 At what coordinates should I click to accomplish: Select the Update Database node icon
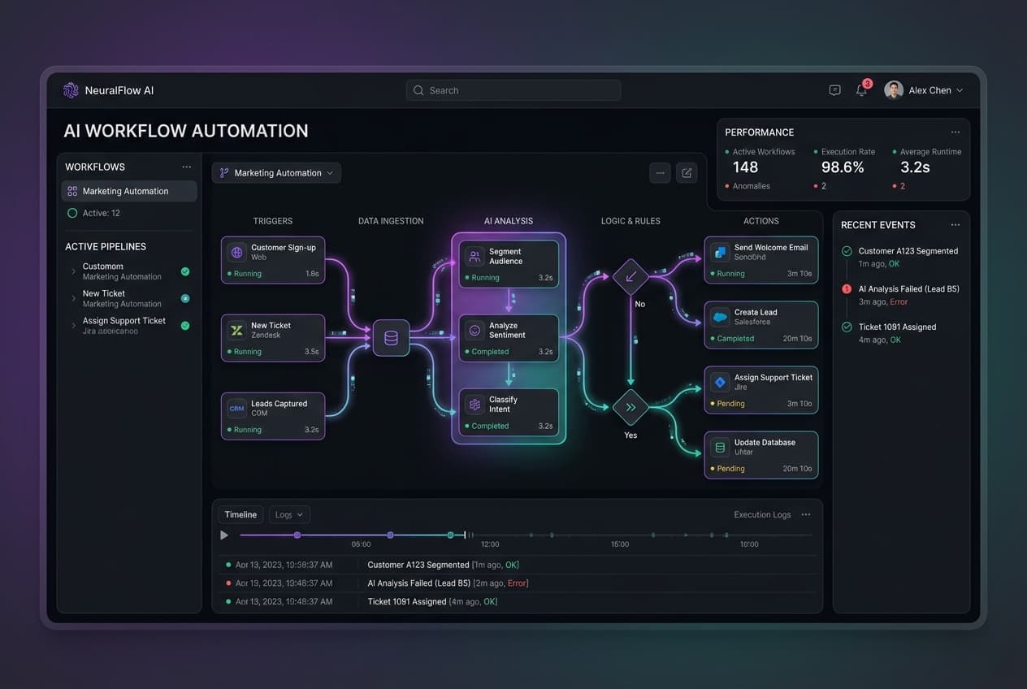click(x=719, y=447)
